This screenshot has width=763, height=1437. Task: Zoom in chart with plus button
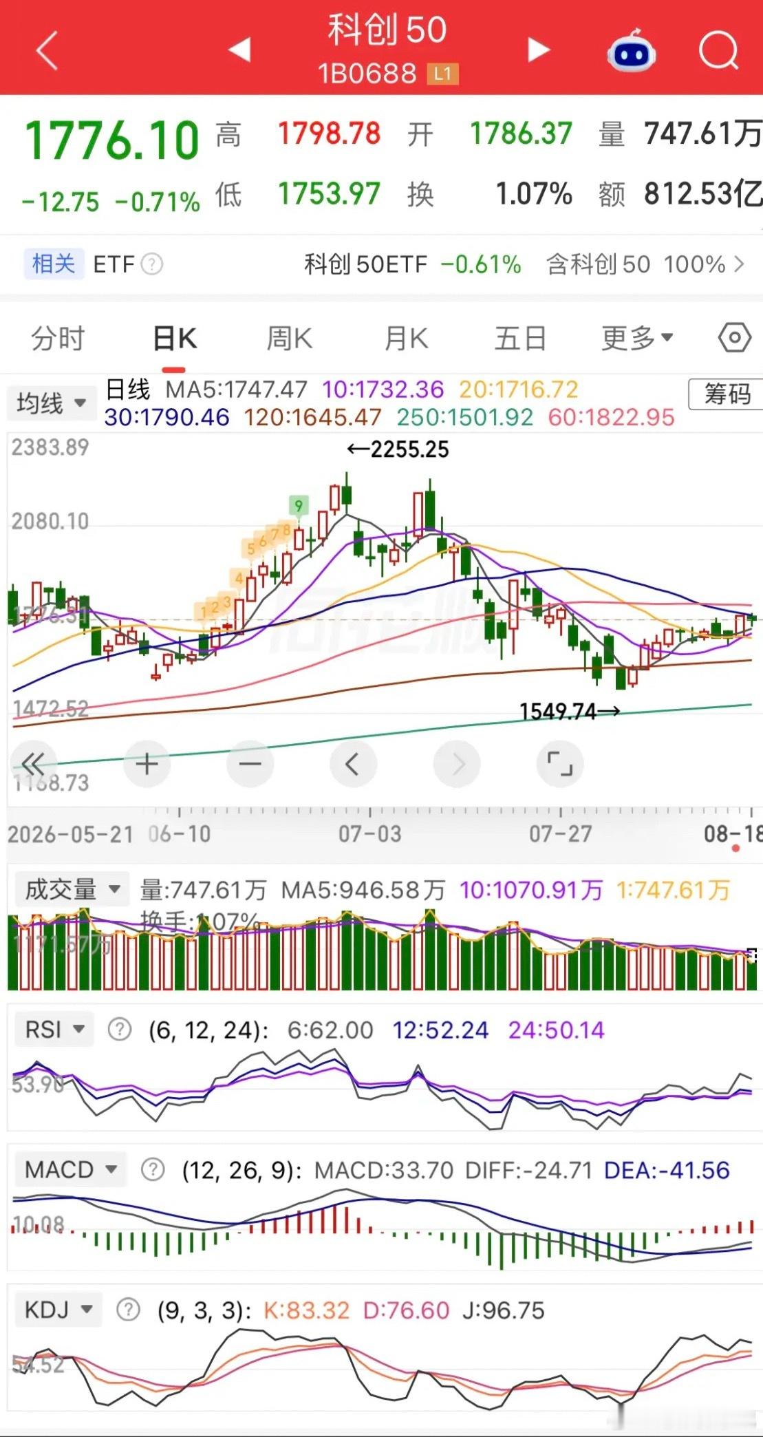(147, 764)
